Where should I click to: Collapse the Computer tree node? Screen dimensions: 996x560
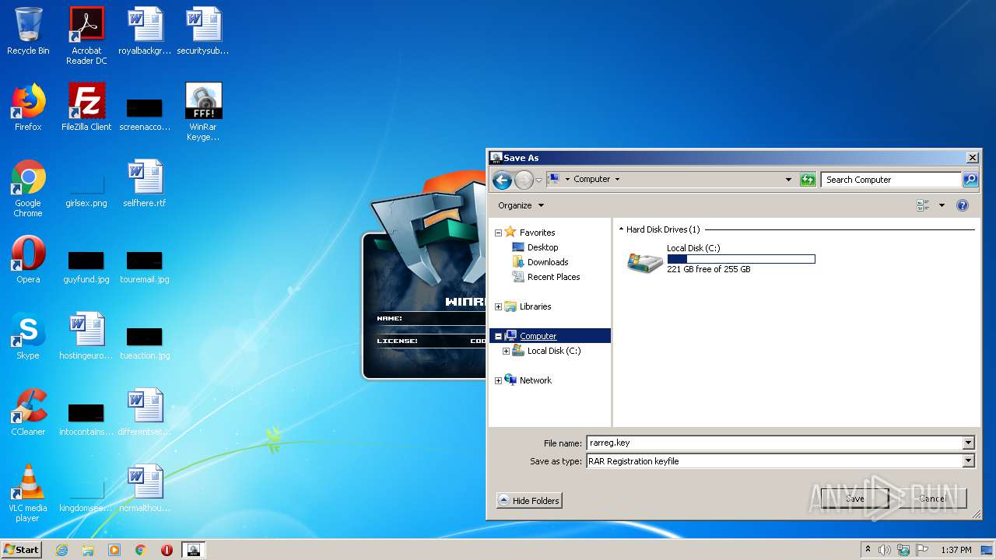tap(498, 336)
